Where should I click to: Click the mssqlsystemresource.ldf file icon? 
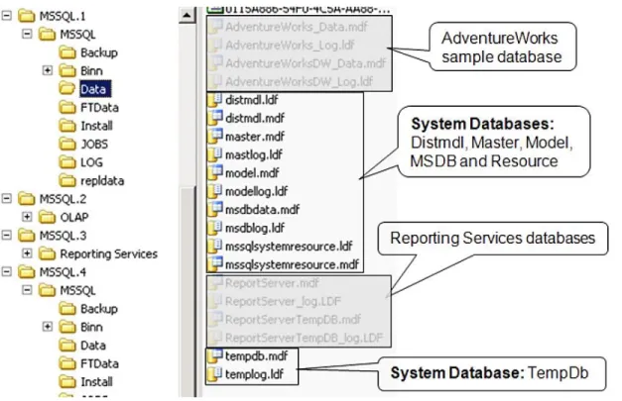215,246
